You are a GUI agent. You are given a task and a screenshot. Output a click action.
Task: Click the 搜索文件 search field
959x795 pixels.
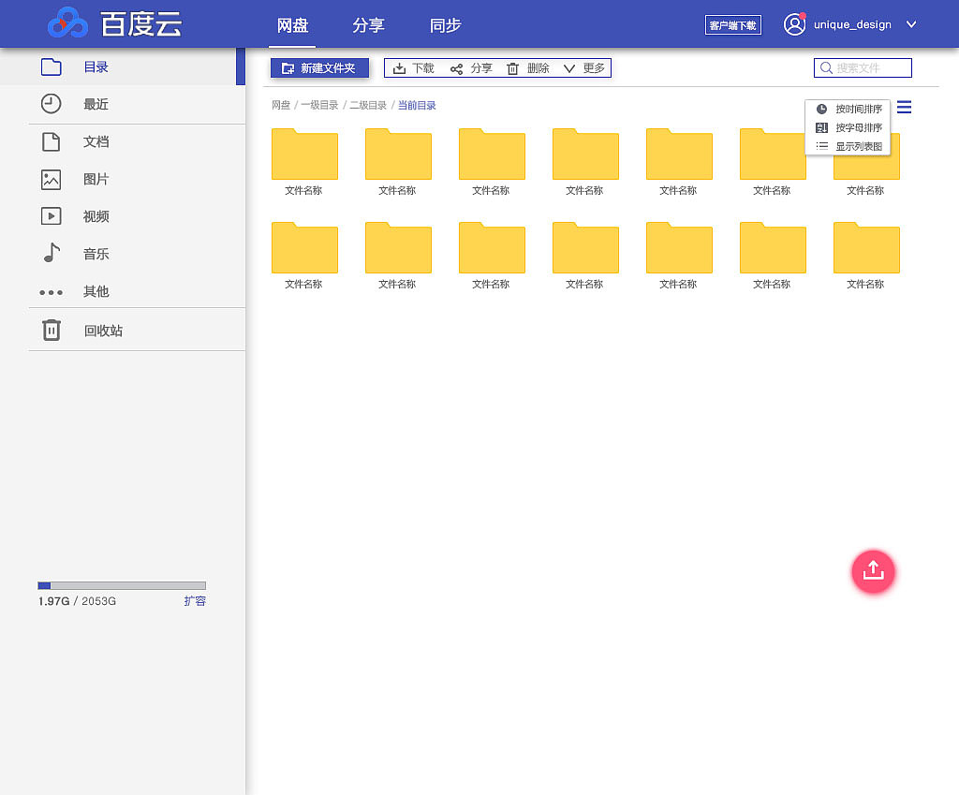coord(863,67)
